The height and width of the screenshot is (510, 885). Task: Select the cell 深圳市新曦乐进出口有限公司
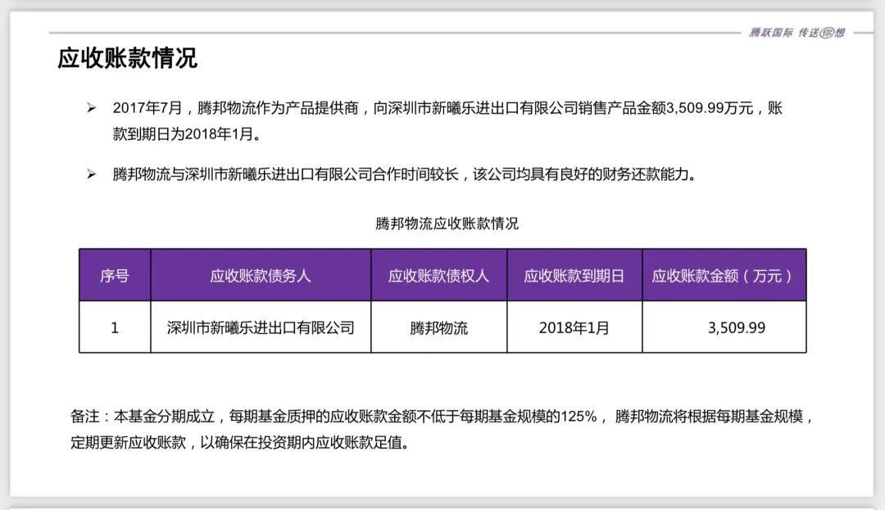261,327
